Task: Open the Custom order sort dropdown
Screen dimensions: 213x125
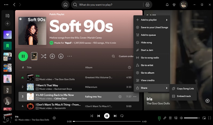Action: pos(126,56)
